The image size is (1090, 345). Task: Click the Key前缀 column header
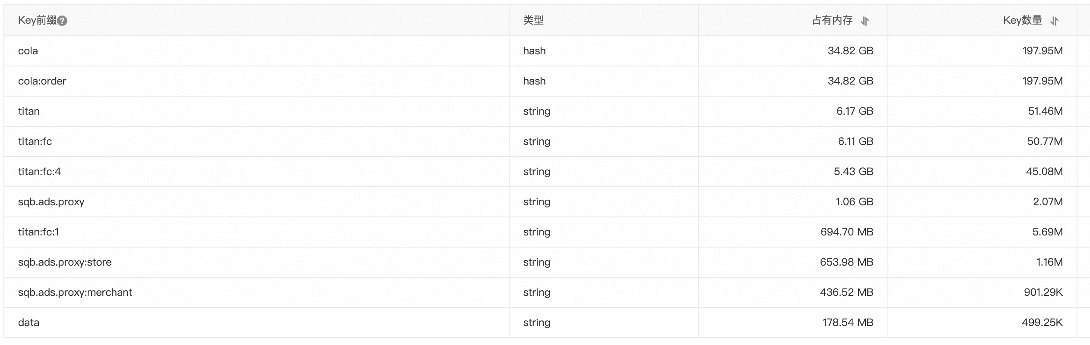pyautogui.click(x=37, y=20)
